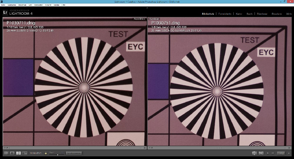Click the Vergleichen label in toolbar
This screenshot has height=159, width=294.
[x=36, y=153]
